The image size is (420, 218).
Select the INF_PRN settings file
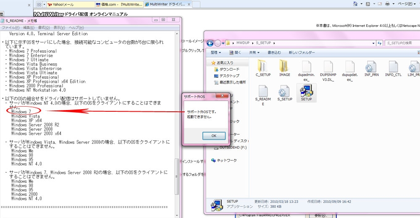pyautogui.click(x=370, y=67)
